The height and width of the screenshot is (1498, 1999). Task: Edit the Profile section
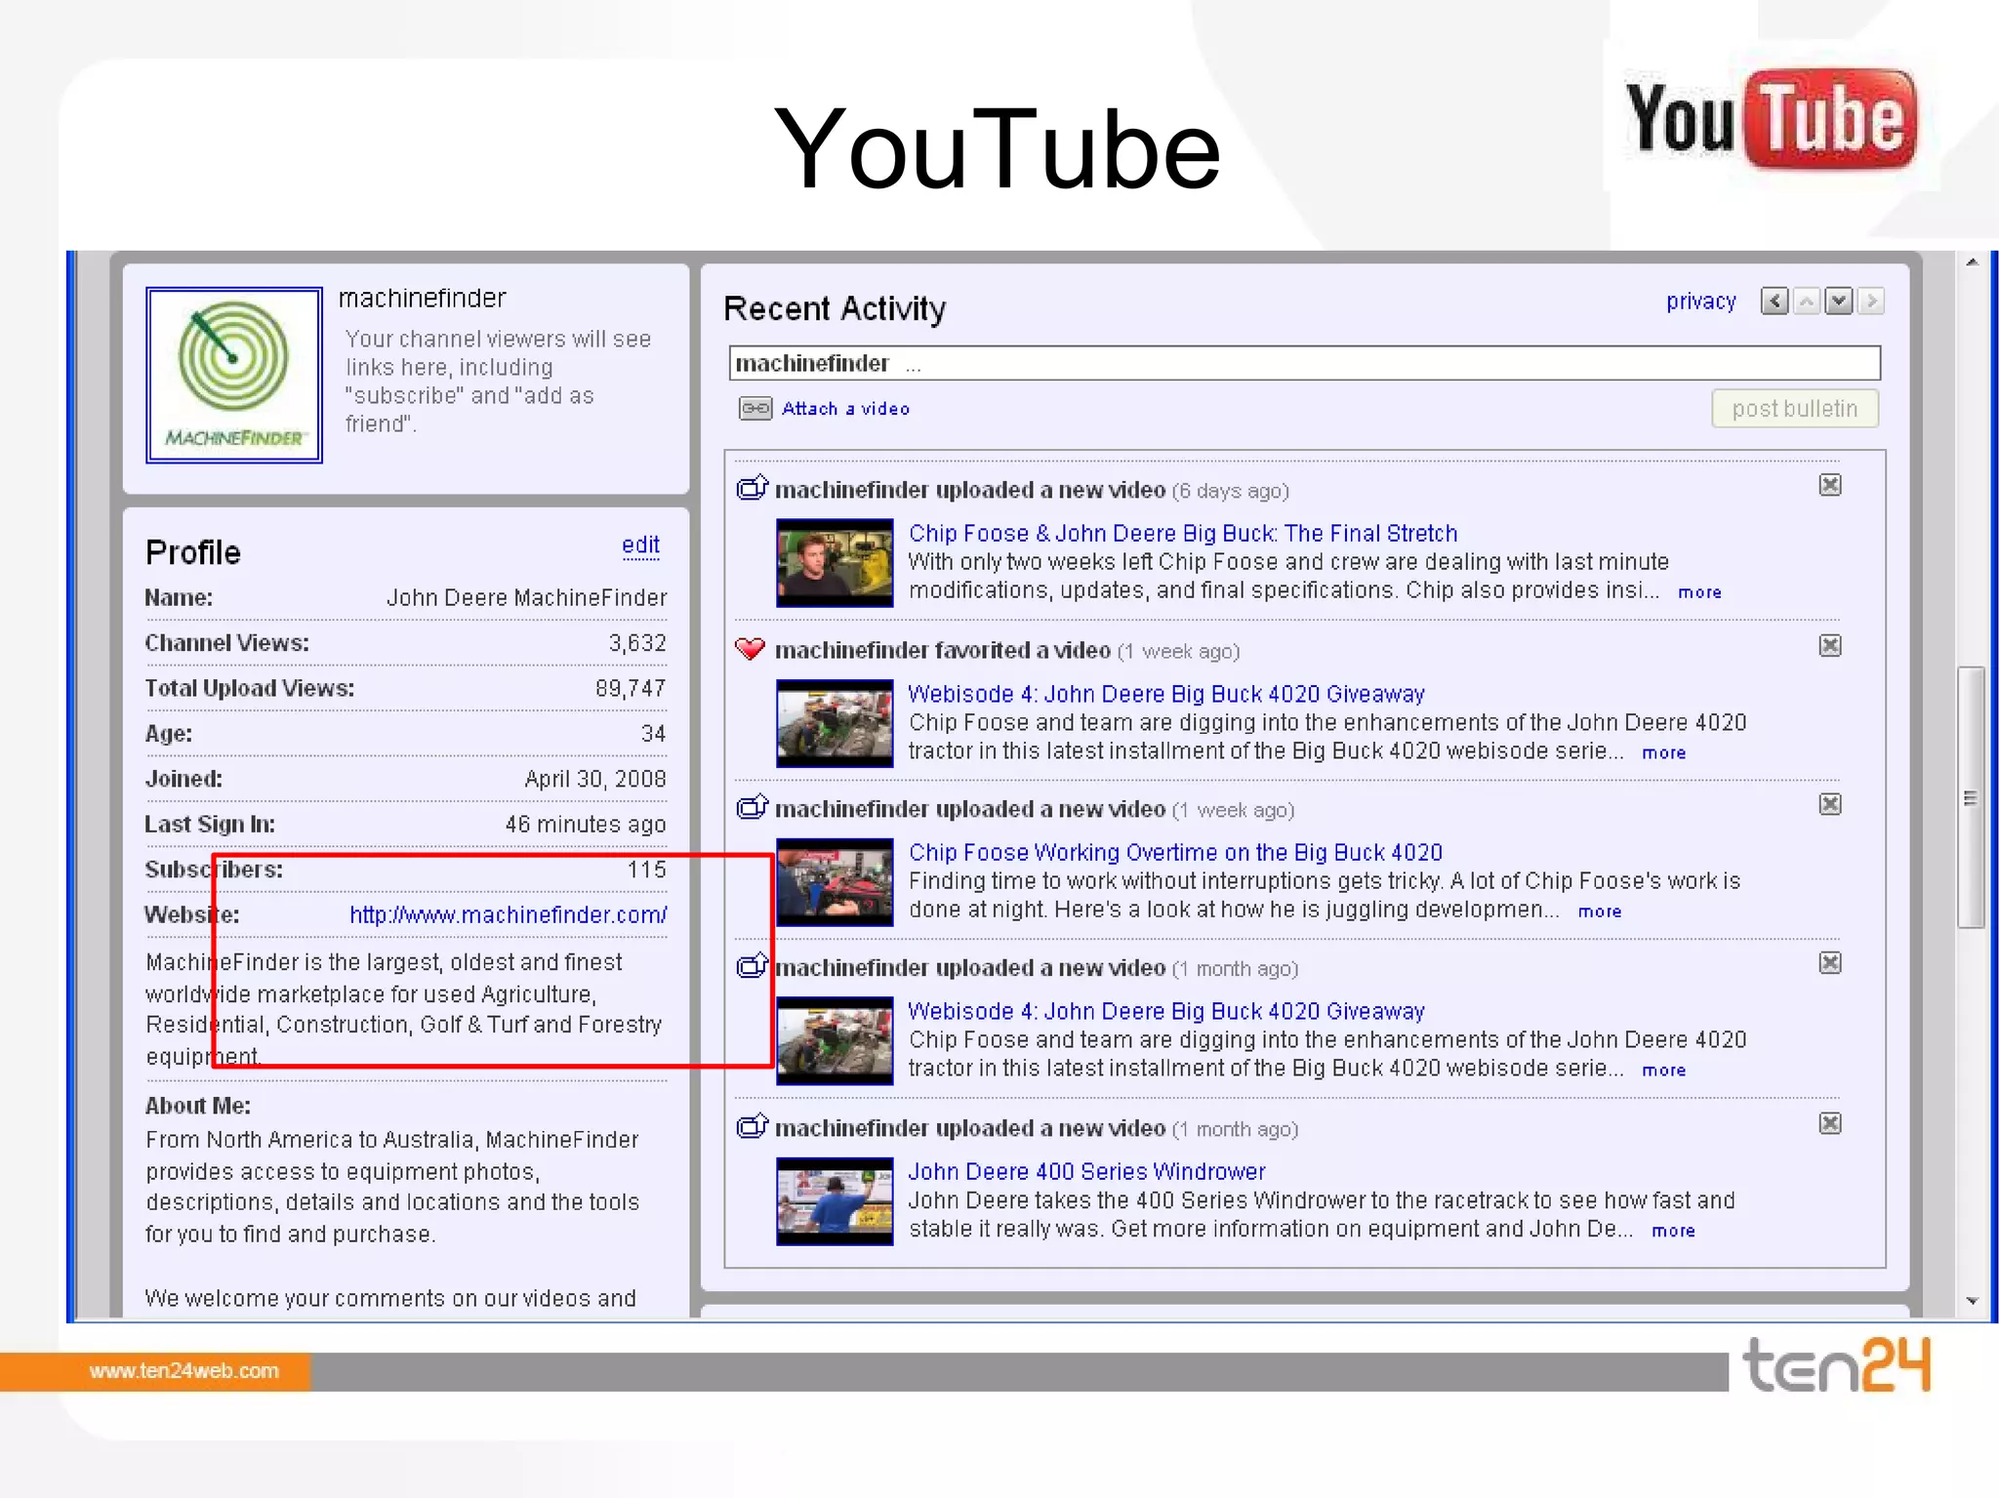tap(640, 545)
